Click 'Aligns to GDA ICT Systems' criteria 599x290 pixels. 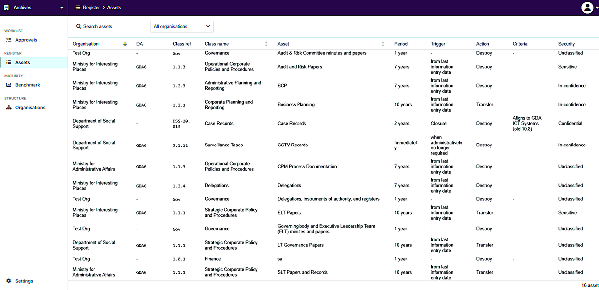tap(527, 123)
